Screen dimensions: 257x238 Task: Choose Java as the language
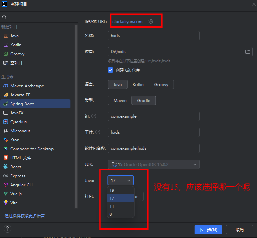(x=117, y=84)
